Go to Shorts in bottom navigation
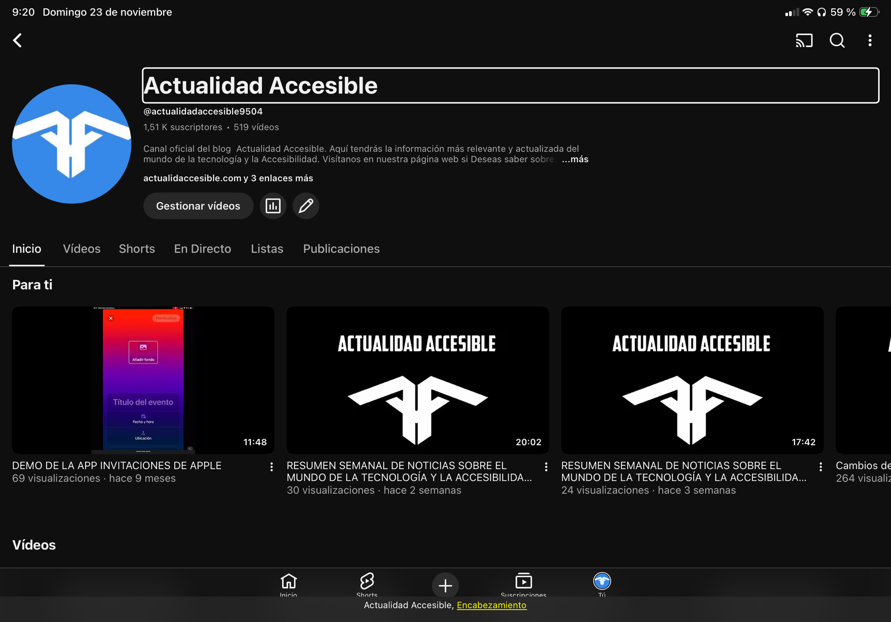This screenshot has height=622, width=891. point(367,584)
